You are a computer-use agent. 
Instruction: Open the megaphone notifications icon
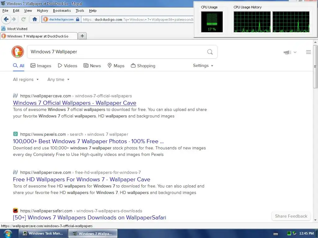287,52
